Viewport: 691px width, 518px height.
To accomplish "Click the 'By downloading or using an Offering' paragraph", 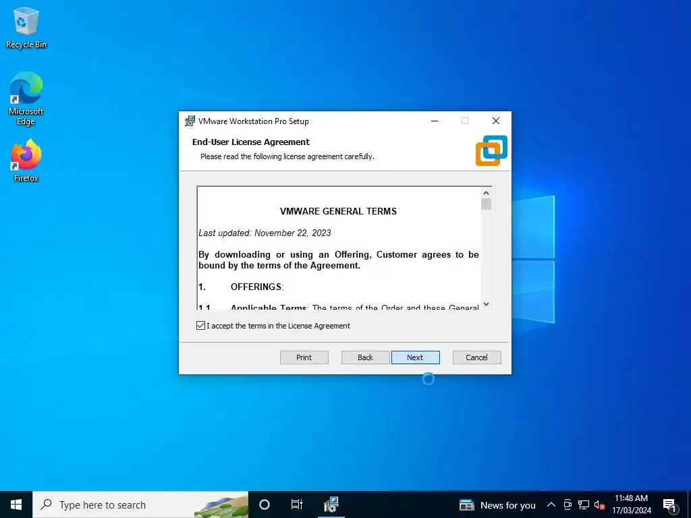I will pos(339,260).
